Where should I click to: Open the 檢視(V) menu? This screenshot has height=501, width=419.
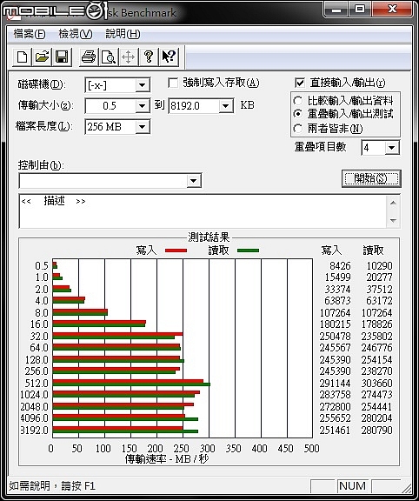point(76,34)
